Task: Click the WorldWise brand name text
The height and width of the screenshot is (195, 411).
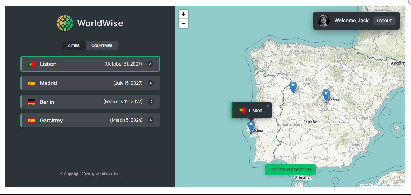Action: 100,23
